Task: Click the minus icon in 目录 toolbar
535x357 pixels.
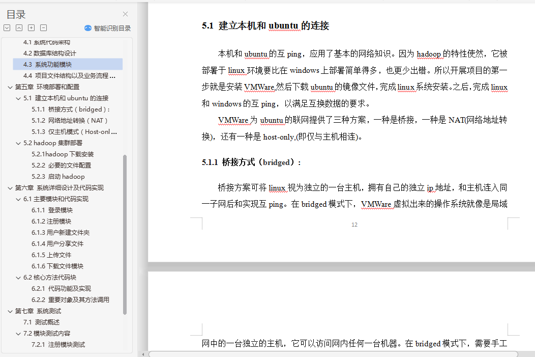Action: pyautogui.click(x=44, y=28)
